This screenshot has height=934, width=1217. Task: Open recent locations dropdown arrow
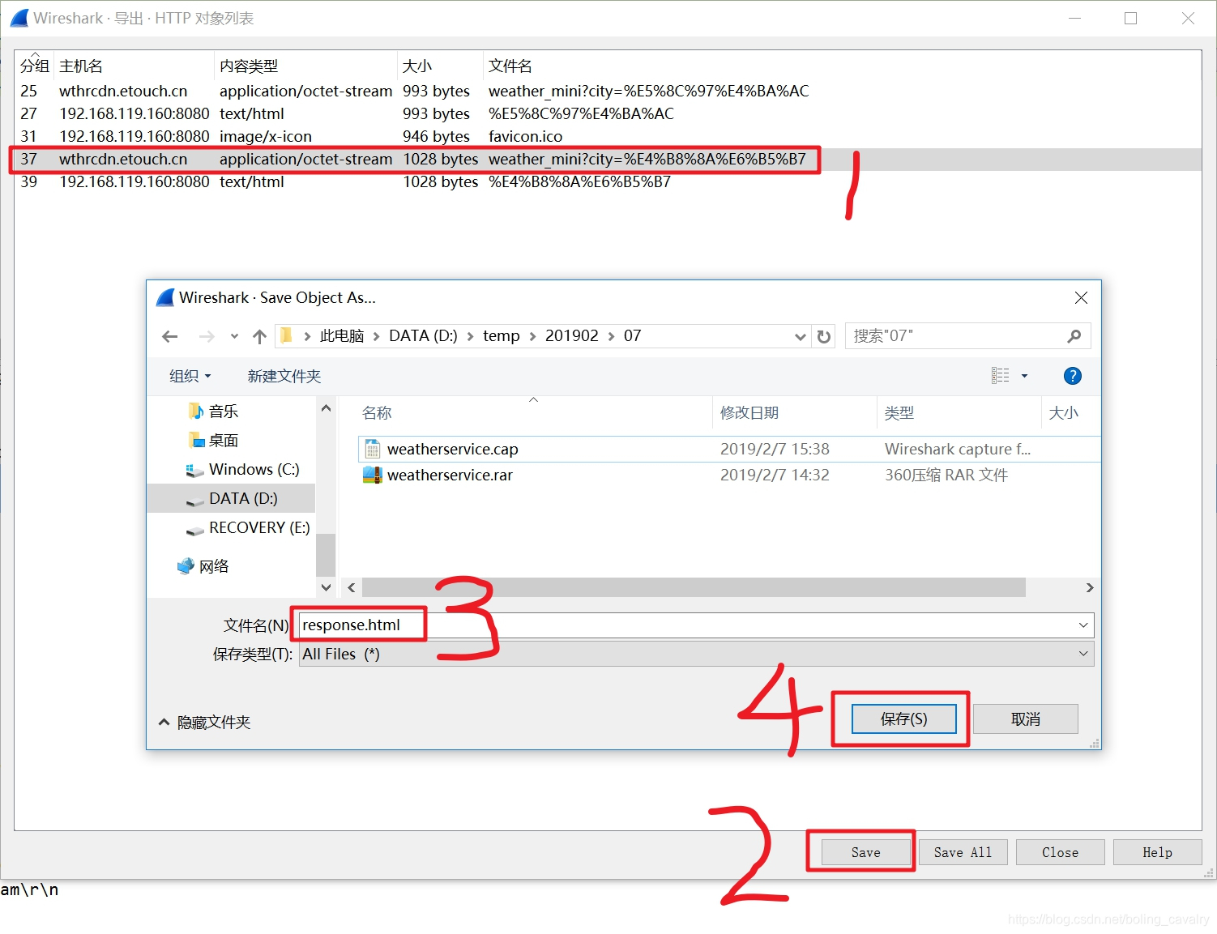coord(234,336)
